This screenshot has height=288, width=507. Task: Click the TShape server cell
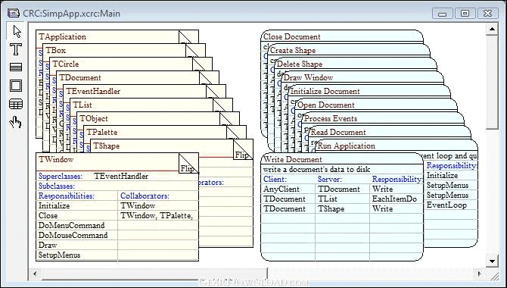click(343, 208)
